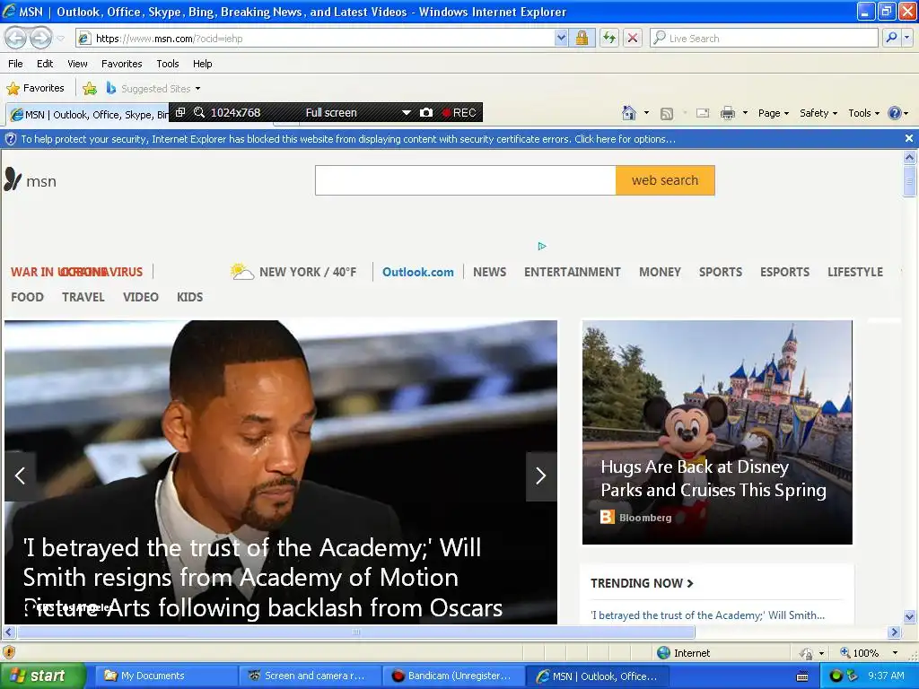Open the Edit menu

(45, 64)
